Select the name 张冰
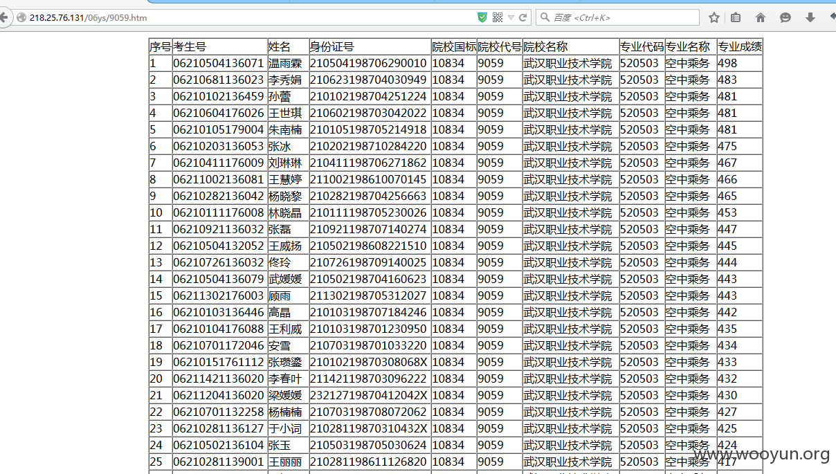 coord(280,146)
